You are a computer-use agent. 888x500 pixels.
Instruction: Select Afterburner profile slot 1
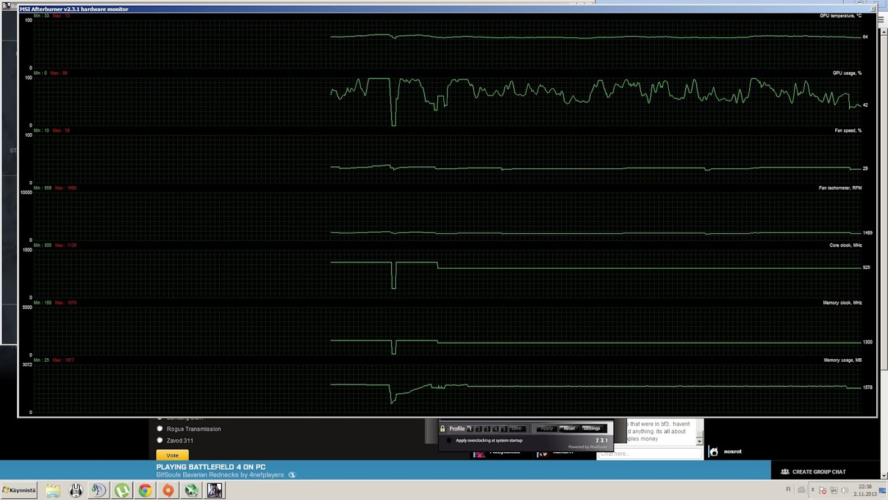470,429
